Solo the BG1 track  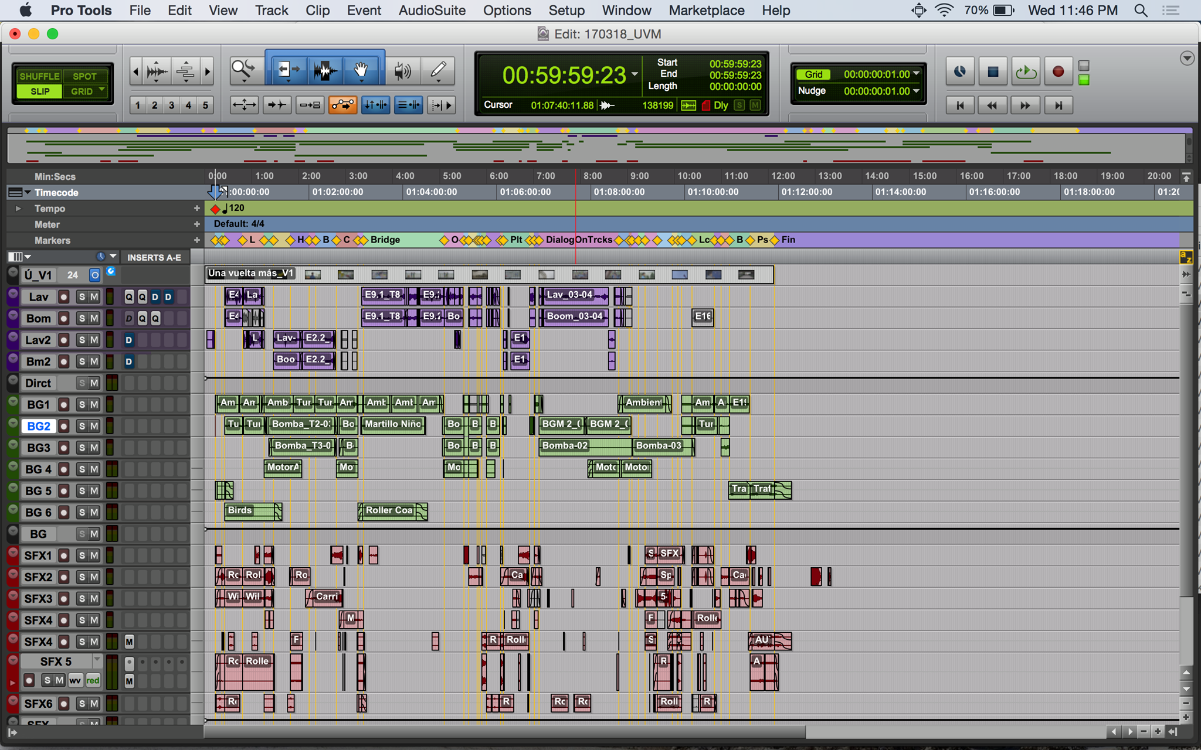(82, 405)
